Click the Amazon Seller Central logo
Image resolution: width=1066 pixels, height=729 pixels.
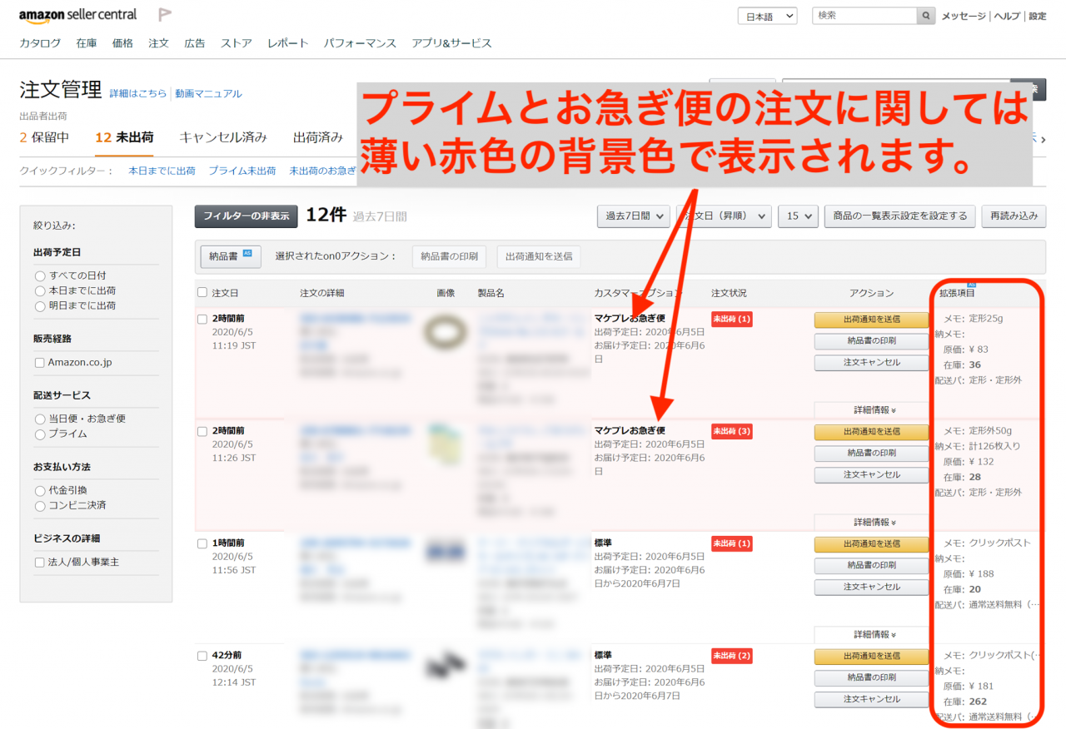(x=78, y=15)
